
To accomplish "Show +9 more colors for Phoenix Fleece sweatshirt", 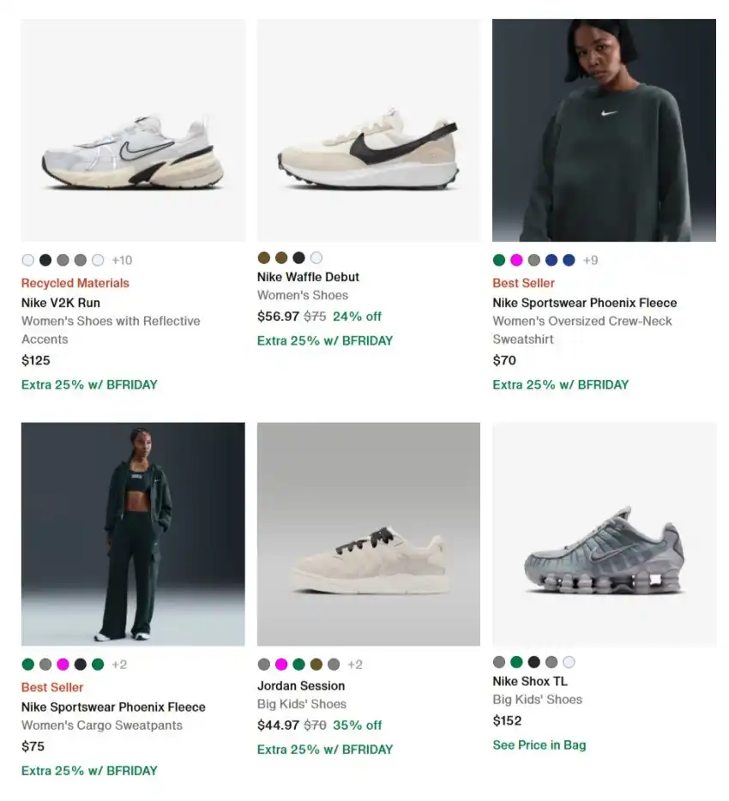I will coord(591,260).
